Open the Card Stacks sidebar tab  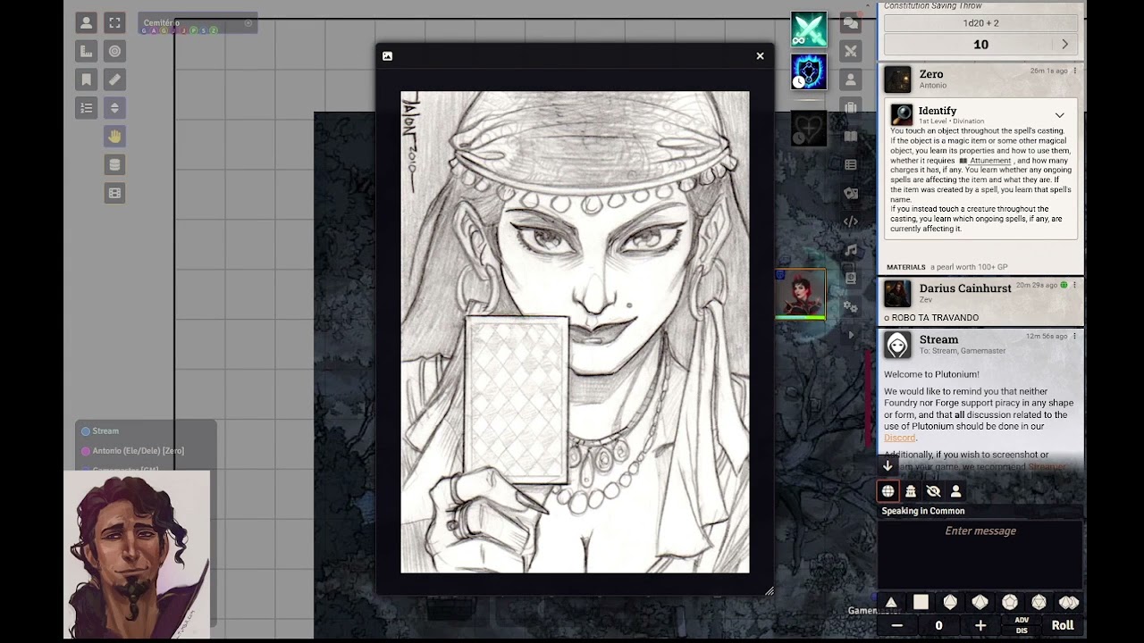[851, 194]
